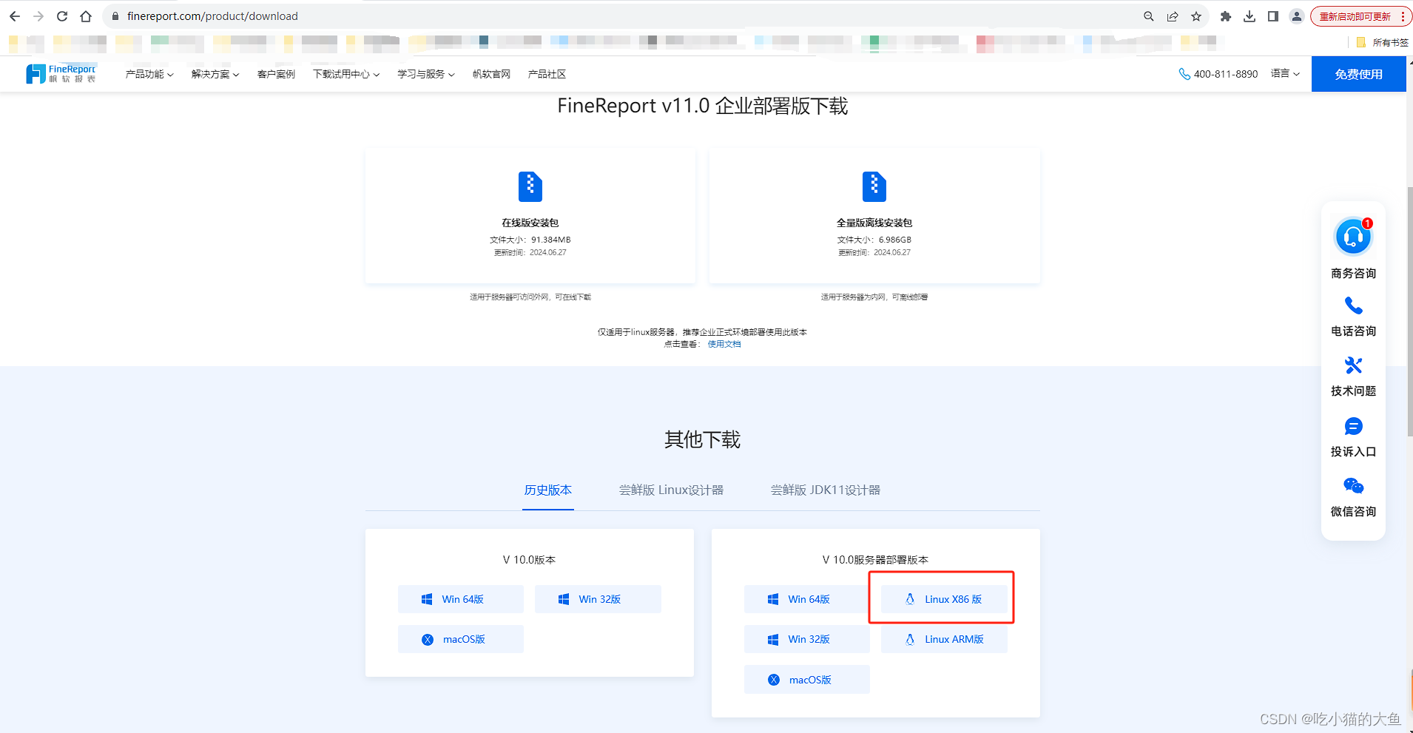Go back with the browser back arrow
Image resolution: width=1413 pixels, height=733 pixels.
click(15, 16)
